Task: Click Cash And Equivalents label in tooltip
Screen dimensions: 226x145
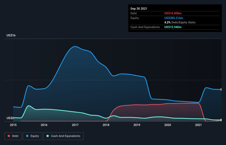Action: [145, 27]
